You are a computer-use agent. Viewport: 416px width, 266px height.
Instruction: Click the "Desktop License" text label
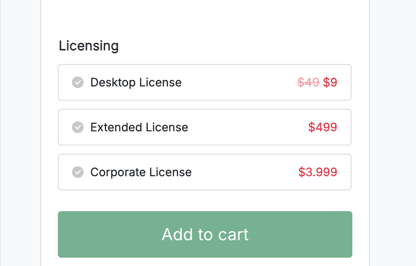click(x=136, y=82)
